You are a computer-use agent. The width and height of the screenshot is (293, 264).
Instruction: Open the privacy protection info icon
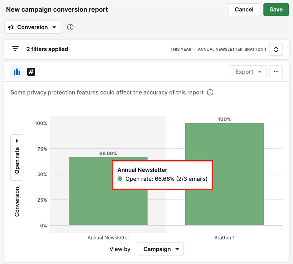click(210, 92)
